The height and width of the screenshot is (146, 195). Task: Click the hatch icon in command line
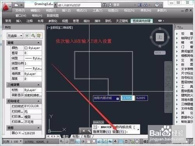[x=96, y=127]
